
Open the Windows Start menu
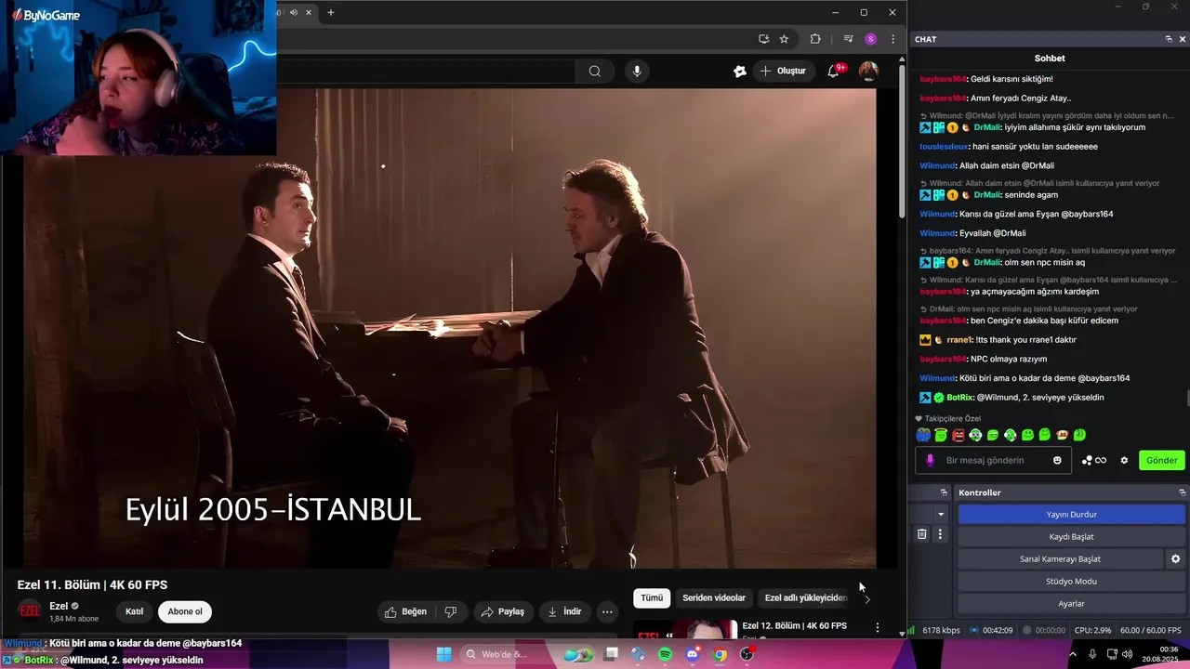pyautogui.click(x=444, y=654)
